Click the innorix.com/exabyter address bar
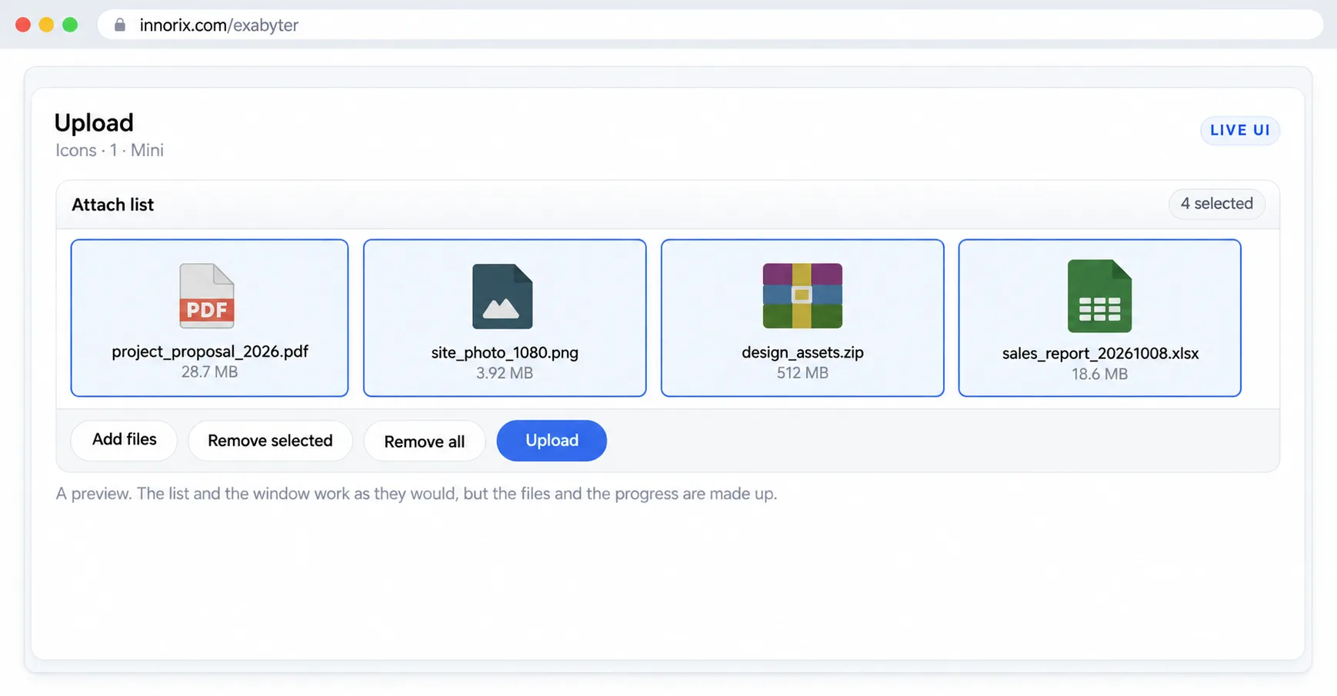 pyautogui.click(x=710, y=25)
